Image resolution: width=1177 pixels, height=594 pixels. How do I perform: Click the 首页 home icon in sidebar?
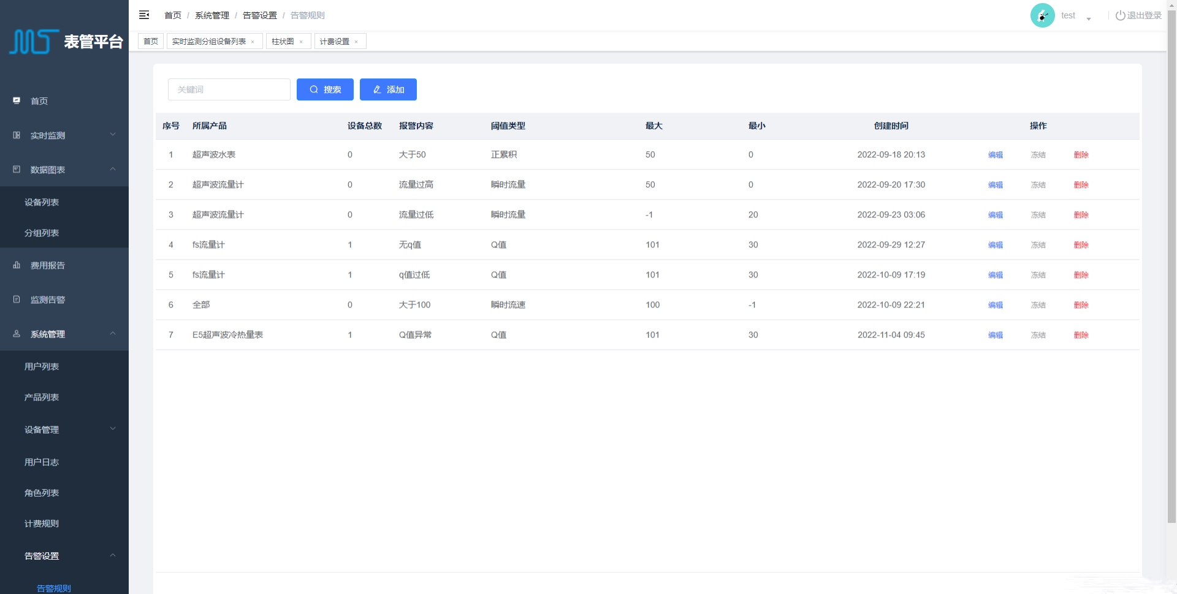point(17,100)
